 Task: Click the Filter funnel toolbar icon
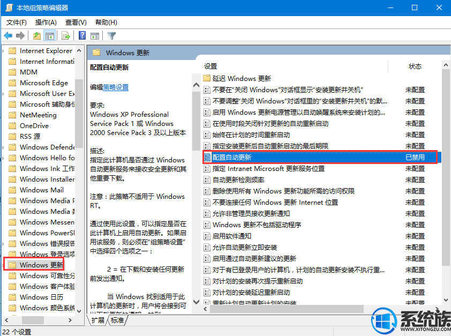(111, 36)
